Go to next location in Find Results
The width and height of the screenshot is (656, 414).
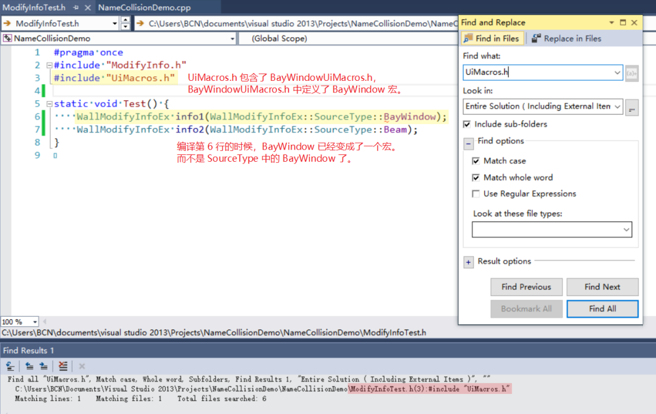(x=43, y=366)
